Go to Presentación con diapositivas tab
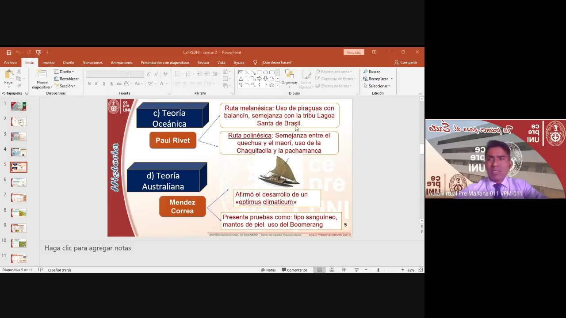This screenshot has width=566, height=318. [165, 62]
